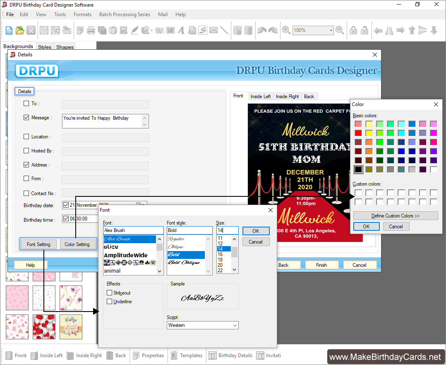Click OK in the Font dialog
The height and width of the screenshot is (365, 446).
coord(256,231)
